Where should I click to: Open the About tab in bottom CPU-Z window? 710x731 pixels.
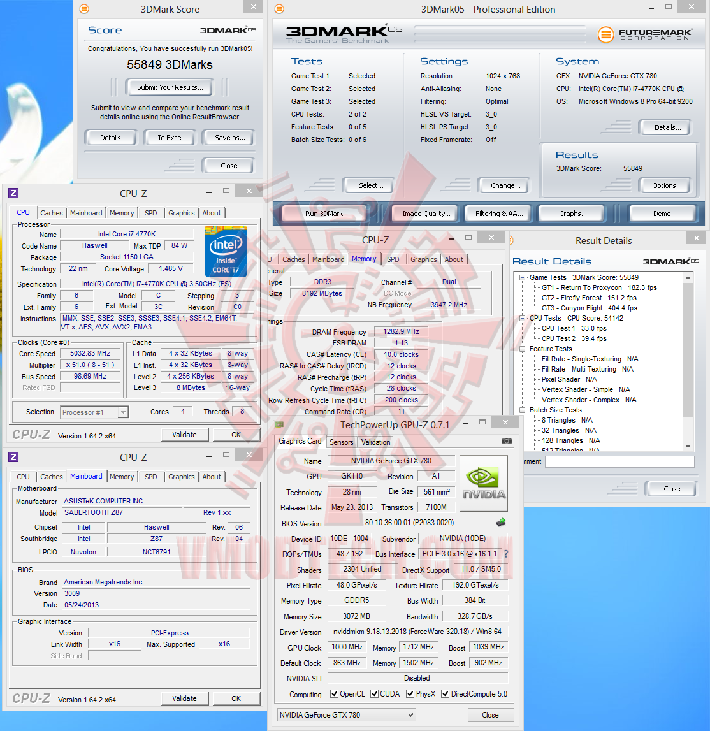[212, 477]
